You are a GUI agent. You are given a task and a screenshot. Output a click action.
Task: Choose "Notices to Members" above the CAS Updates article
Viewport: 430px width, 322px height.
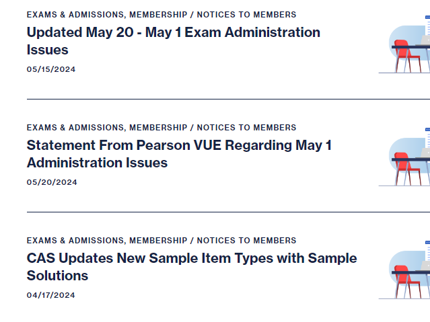click(x=246, y=241)
